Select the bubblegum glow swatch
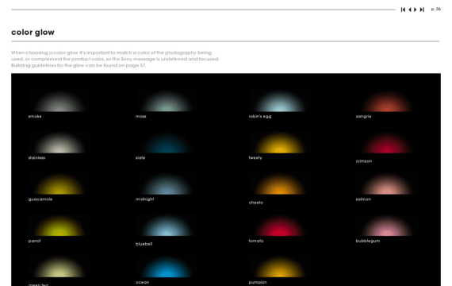 click(x=386, y=226)
